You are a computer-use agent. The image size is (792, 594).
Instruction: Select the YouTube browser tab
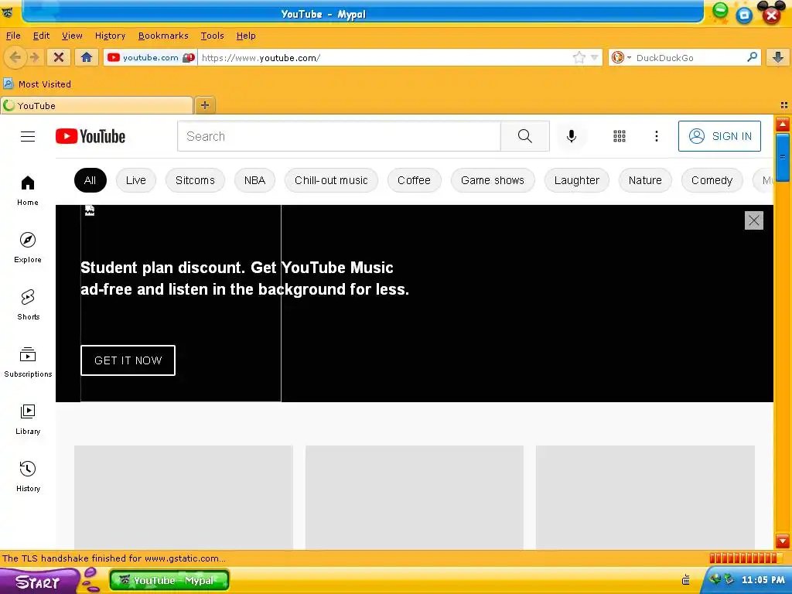pyautogui.click(x=97, y=105)
